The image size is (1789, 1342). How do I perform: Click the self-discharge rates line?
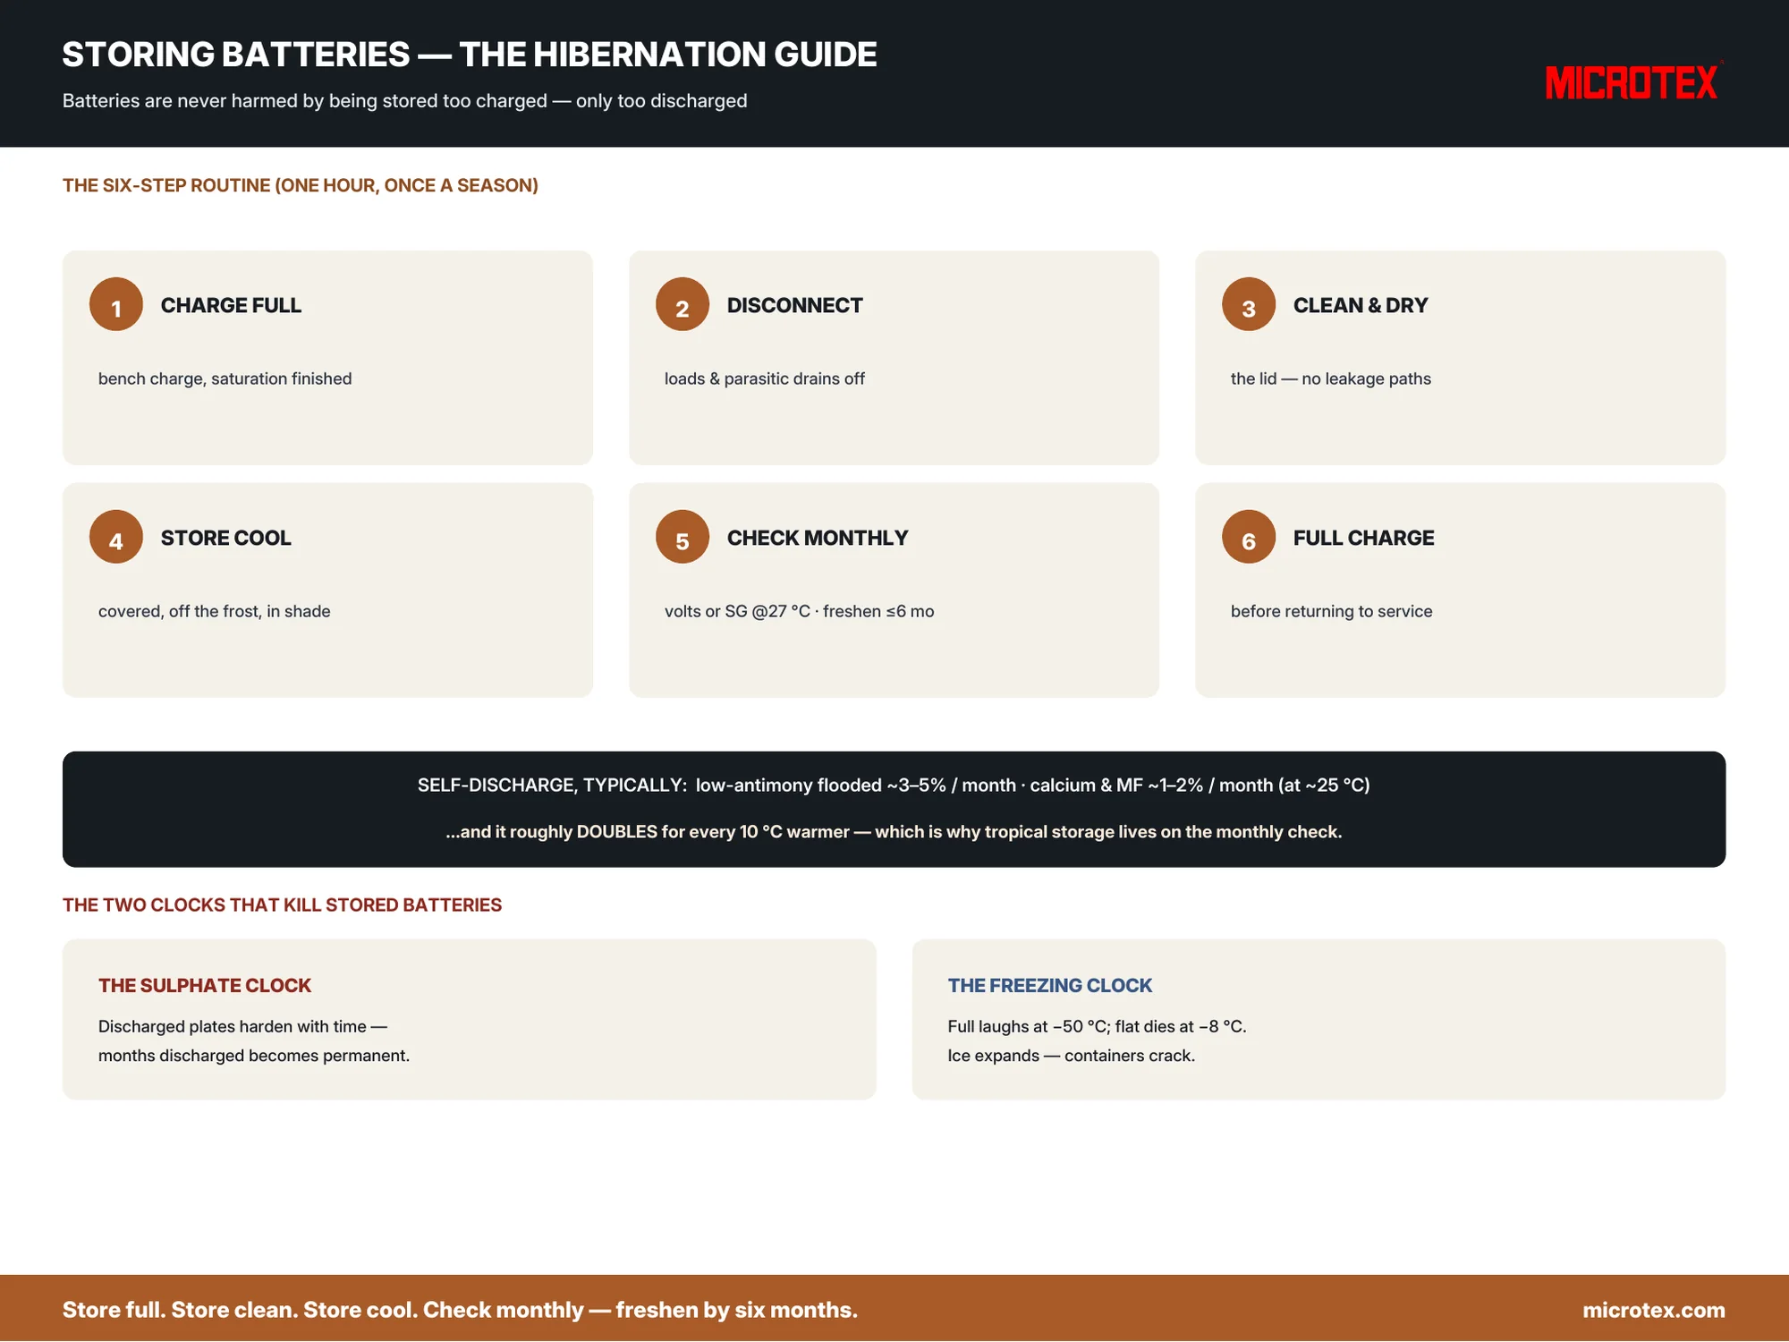(894, 785)
